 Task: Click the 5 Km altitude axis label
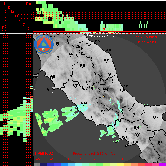click(28, 28)
